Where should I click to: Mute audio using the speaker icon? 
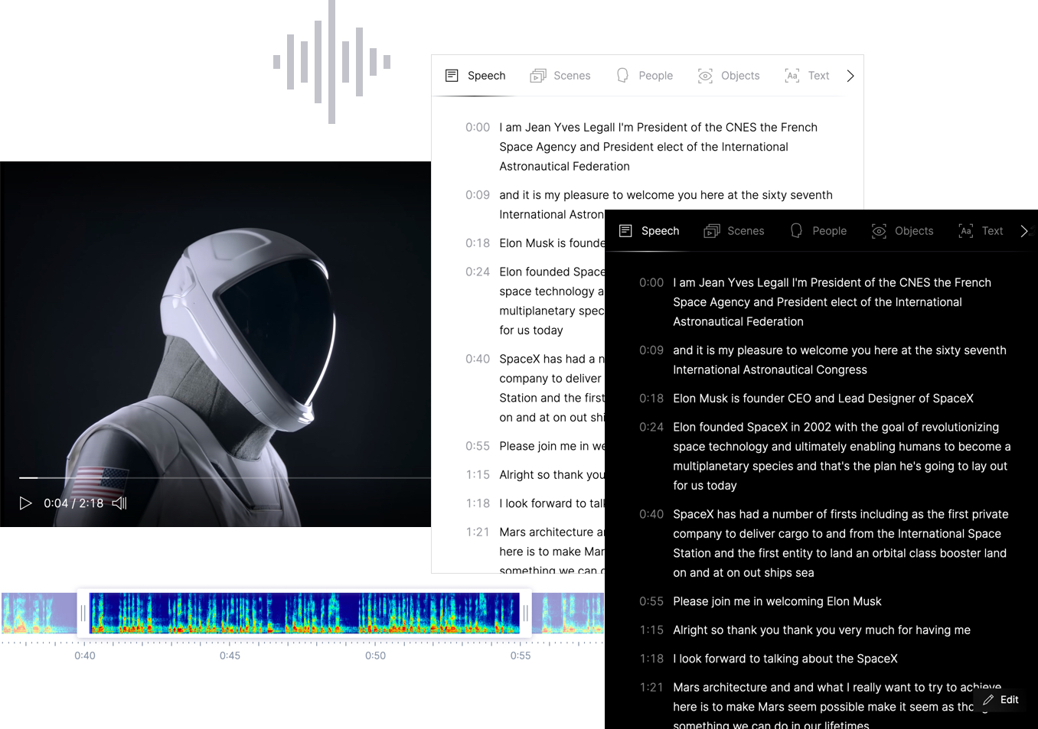coord(119,503)
